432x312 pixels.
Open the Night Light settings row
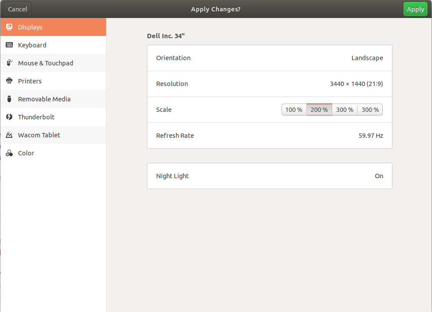[x=269, y=176]
